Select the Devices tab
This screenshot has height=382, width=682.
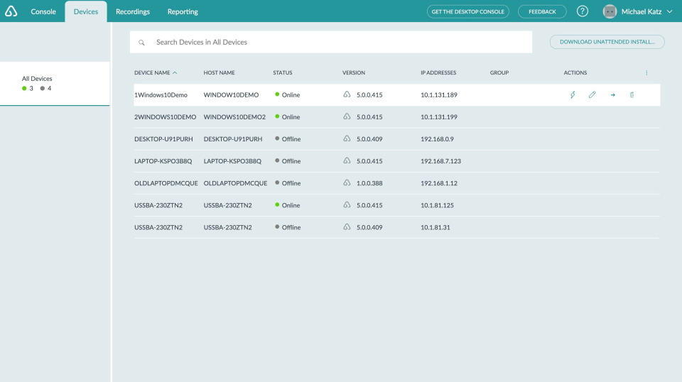86,12
